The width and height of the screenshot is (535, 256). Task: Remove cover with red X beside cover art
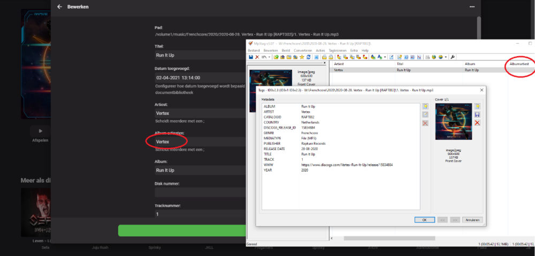(x=477, y=123)
